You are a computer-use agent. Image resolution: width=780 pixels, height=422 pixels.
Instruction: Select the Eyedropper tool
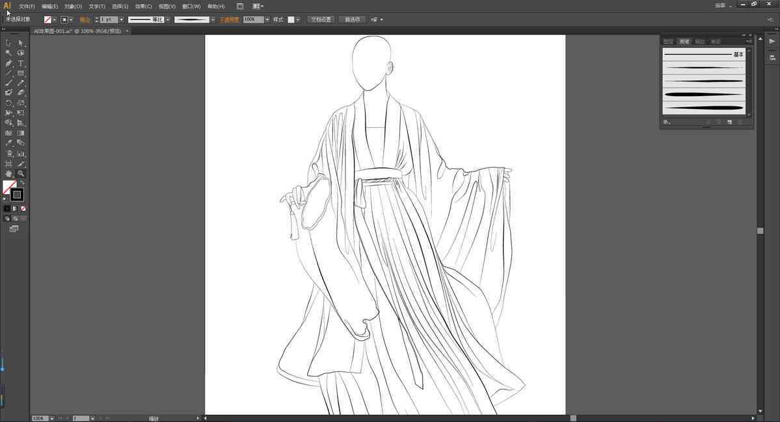(8, 143)
